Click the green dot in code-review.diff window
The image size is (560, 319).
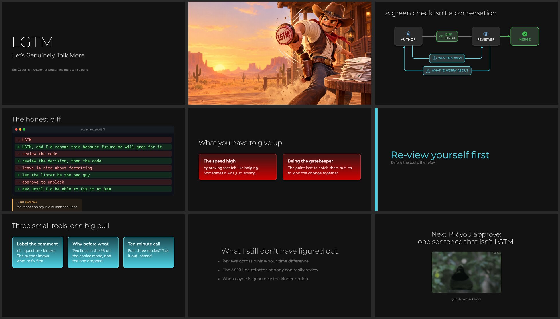pos(24,129)
